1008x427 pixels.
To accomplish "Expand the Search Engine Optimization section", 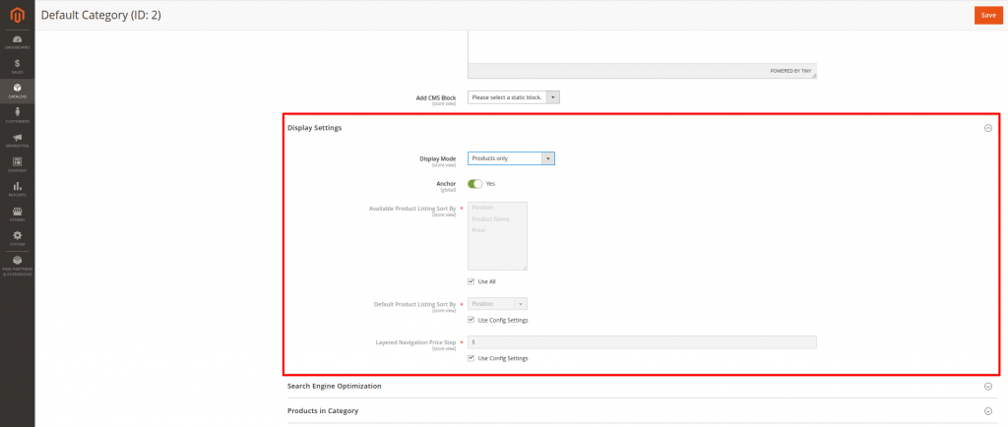I will point(987,386).
